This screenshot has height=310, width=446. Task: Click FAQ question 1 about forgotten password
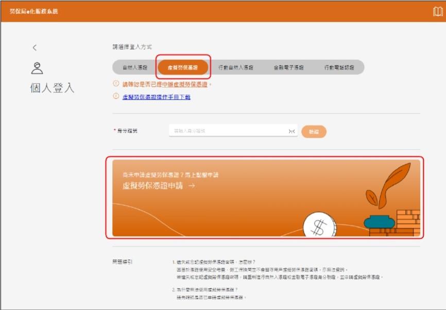214,262
